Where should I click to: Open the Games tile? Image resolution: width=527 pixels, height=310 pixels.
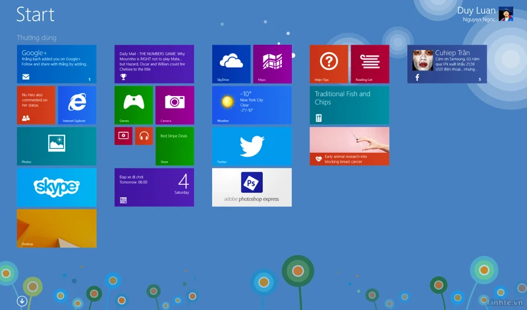[134, 105]
